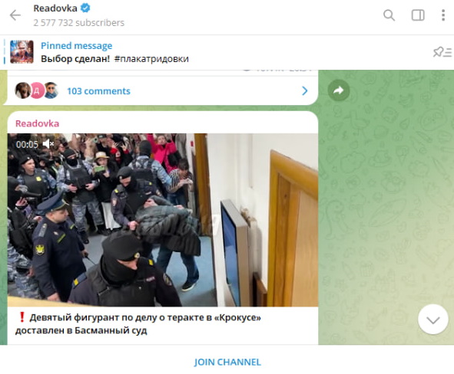The height and width of the screenshot is (374, 454).
Task: Click the Readovka sender name in post
Action: (x=37, y=123)
